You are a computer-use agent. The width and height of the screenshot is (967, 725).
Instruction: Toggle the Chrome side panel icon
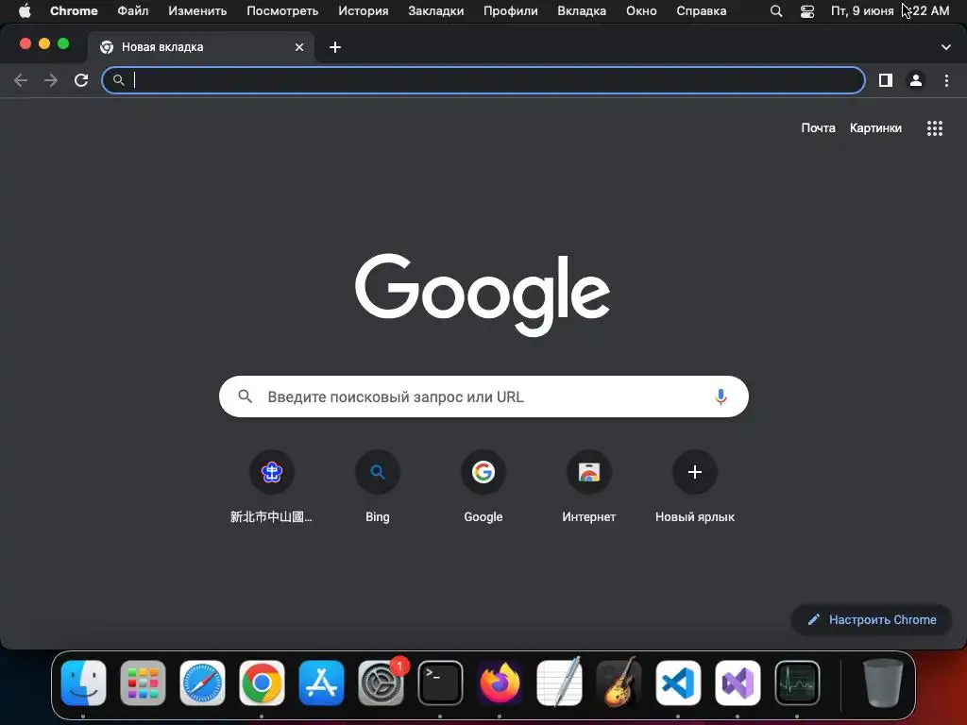point(886,80)
